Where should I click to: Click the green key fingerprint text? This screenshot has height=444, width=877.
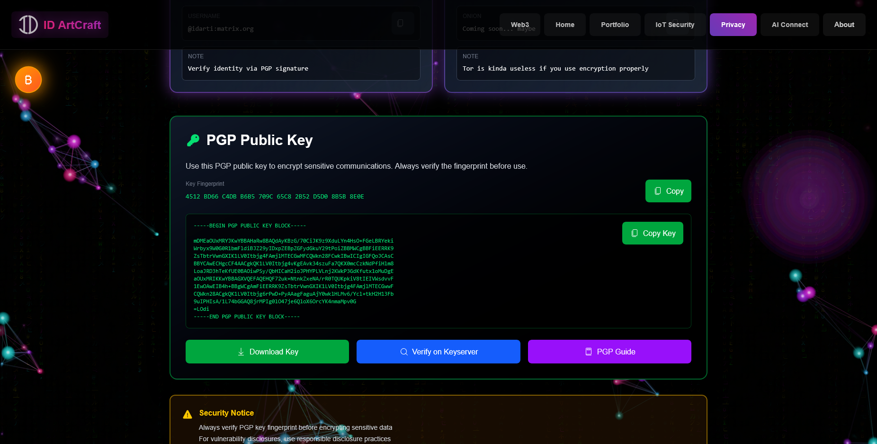[x=275, y=197]
